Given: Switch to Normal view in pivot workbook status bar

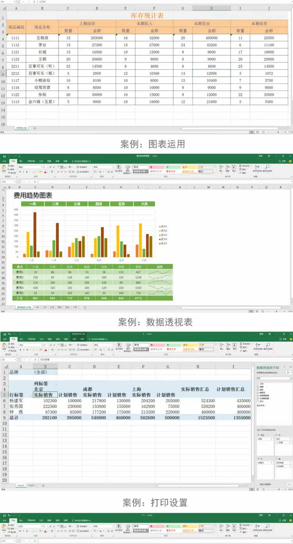Looking at the screenshot, I should [x=252, y=489].
